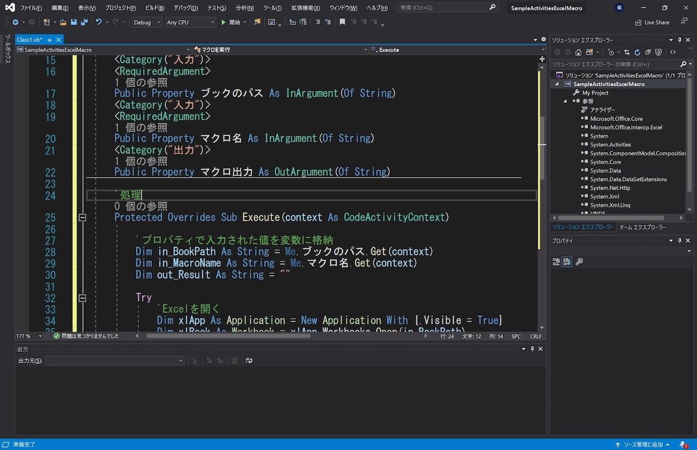Open the Any CPU platform dropdown
Screen dimensions: 697x450
click(x=191, y=22)
